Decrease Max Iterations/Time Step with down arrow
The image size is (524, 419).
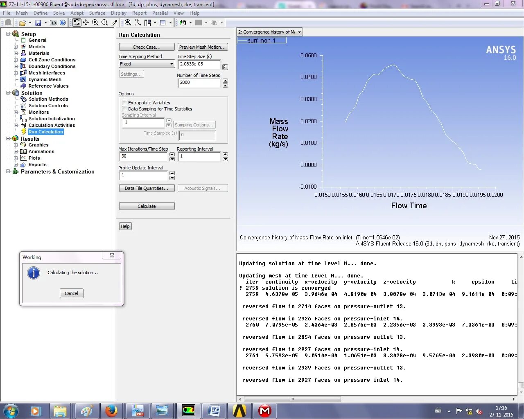click(x=172, y=159)
